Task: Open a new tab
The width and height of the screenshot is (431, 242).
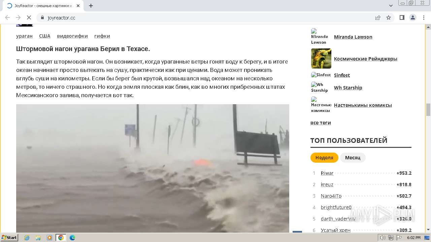Action: pyautogui.click(x=91, y=6)
